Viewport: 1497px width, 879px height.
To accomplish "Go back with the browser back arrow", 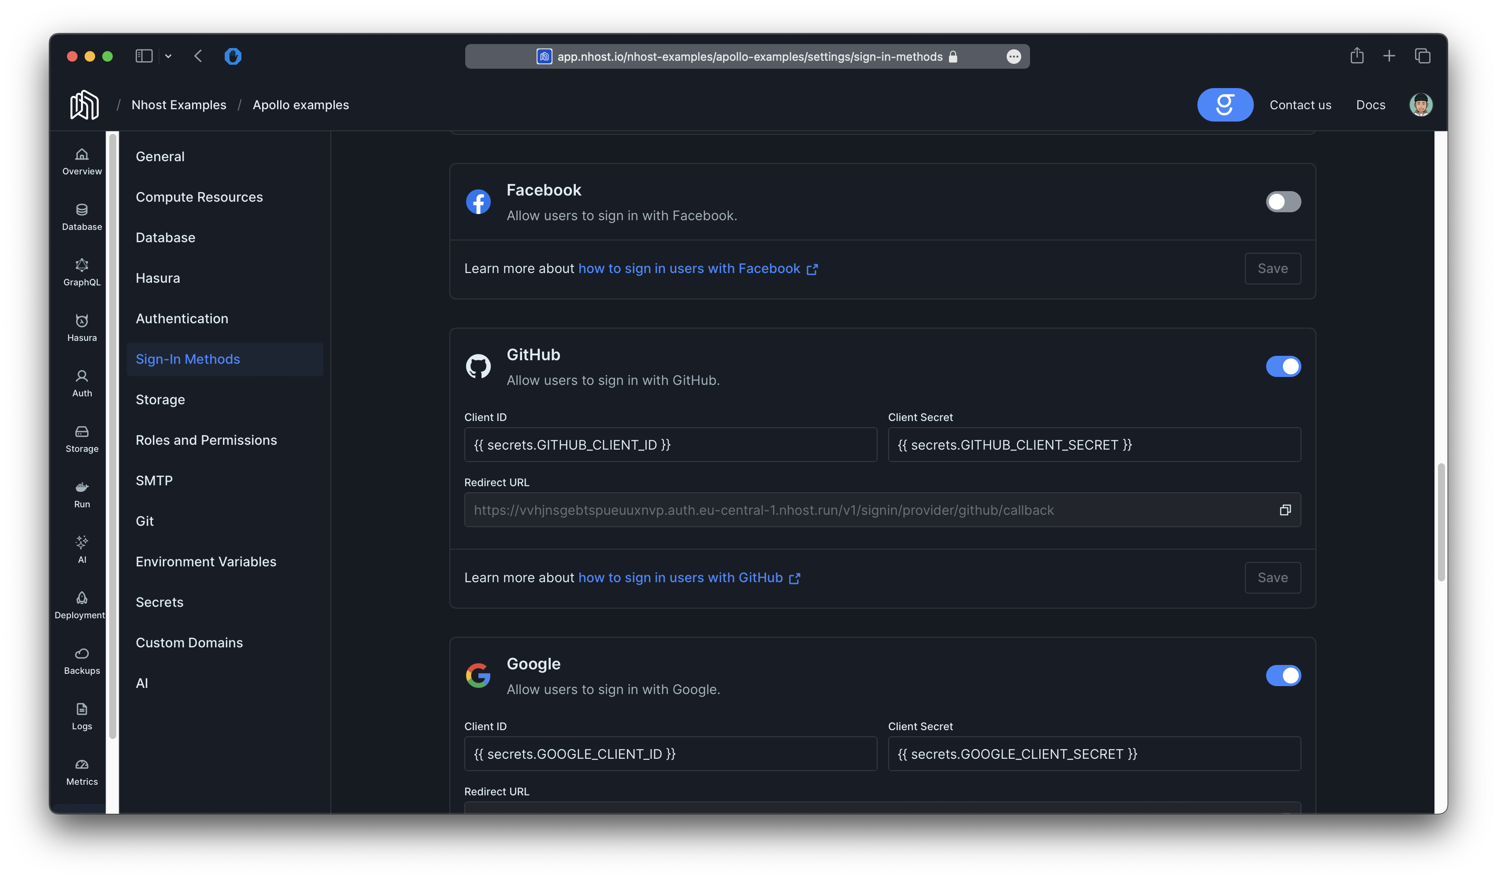I will 198,56.
